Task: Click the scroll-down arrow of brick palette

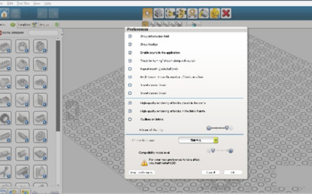Action: pyautogui.click(x=58, y=185)
